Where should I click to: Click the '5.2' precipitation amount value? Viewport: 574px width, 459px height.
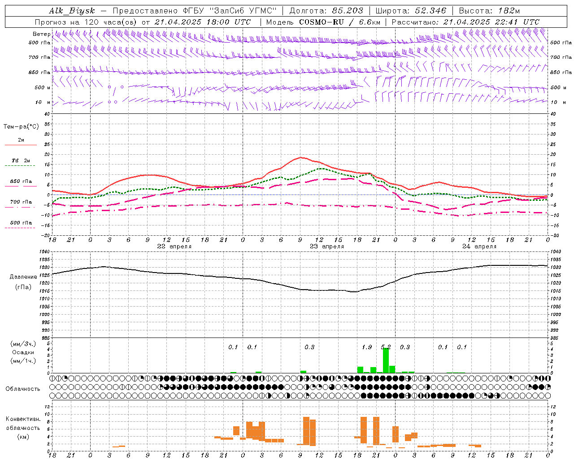[x=386, y=347]
